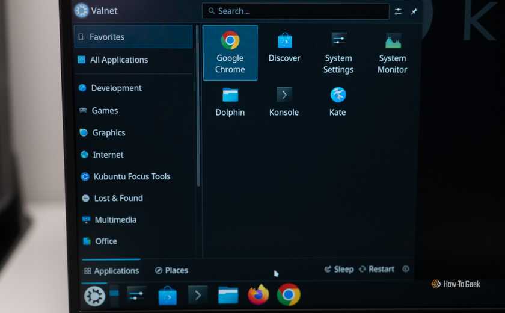Open Dolphin from the taskbar
The height and width of the screenshot is (313, 505).
(x=228, y=295)
